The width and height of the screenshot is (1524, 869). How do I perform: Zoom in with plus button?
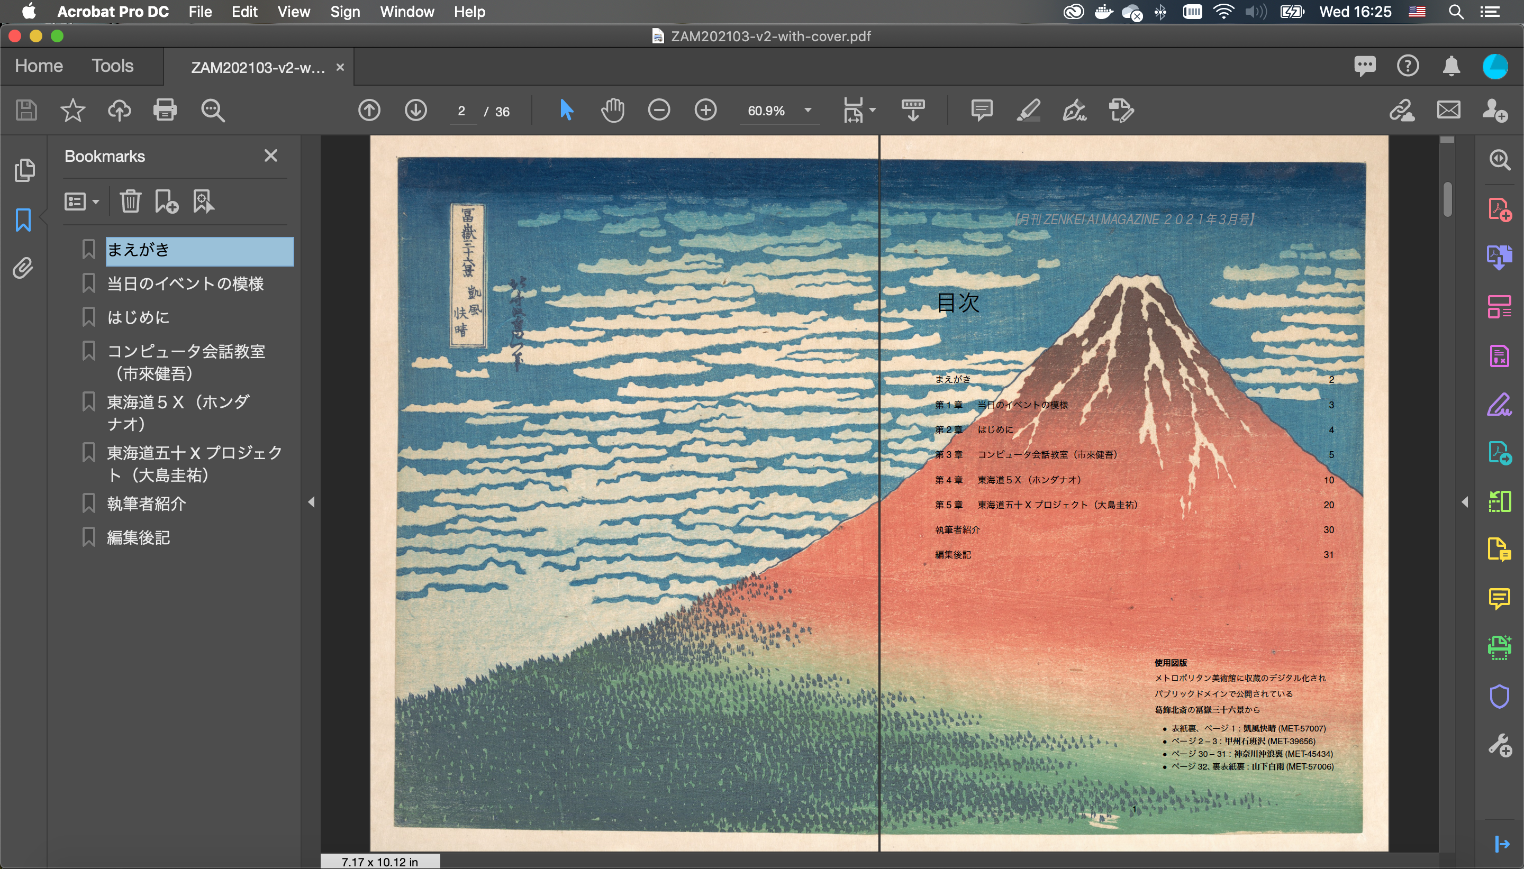pos(705,110)
